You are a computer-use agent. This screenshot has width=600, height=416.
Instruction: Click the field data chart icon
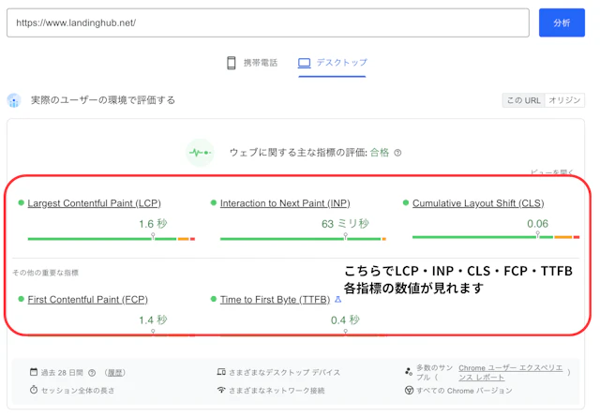click(x=14, y=100)
